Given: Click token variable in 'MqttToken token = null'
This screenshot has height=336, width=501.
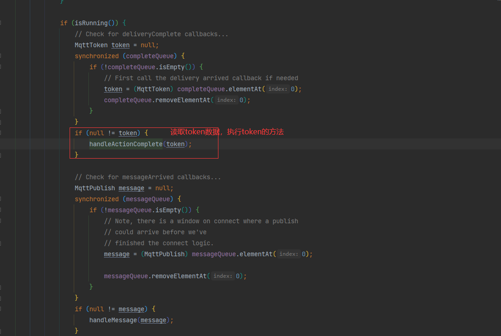Looking at the screenshot, I should (x=120, y=45).
